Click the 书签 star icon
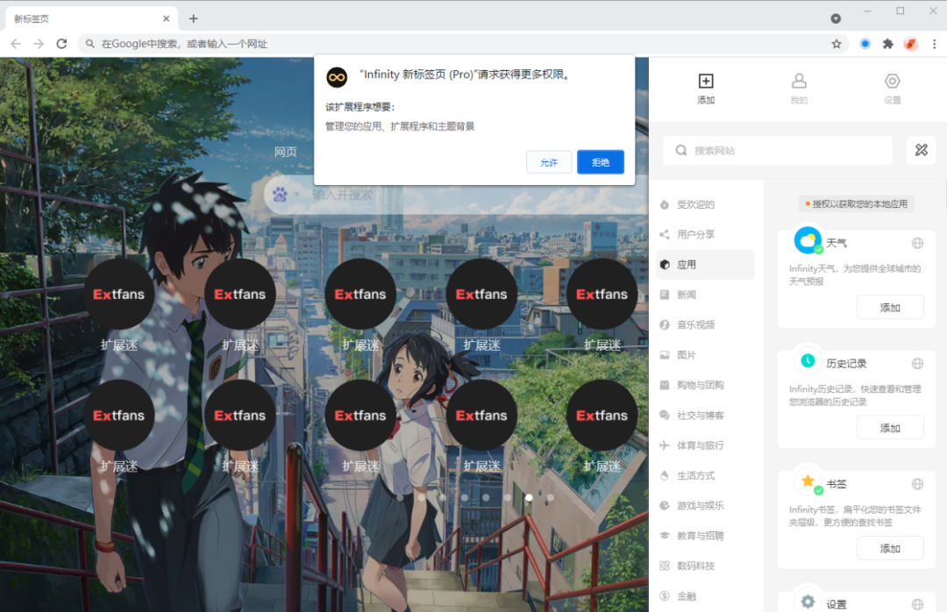The height and width of the screenshot is (612, 947). (x=808, y=480)
